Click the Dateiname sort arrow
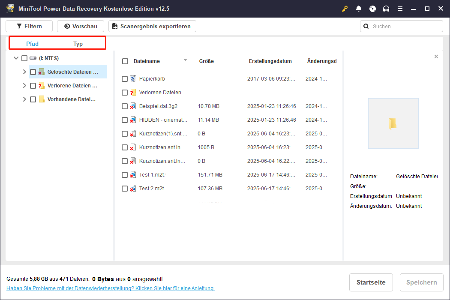Screen dimensions: 450x300 (x=186, y=60)
